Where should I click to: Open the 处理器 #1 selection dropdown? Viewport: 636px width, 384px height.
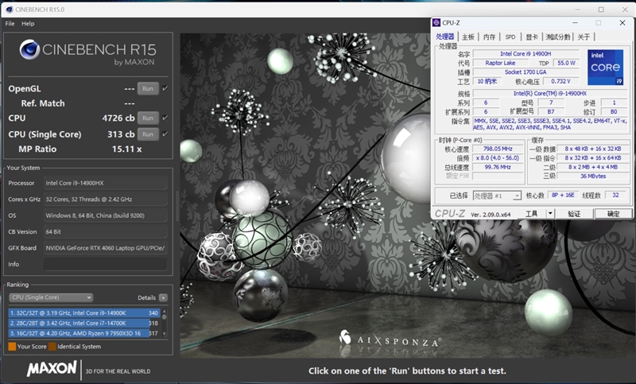pos(497,196)
